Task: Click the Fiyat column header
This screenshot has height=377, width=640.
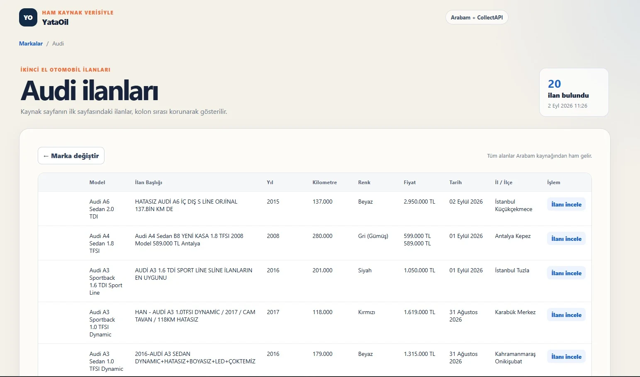Action: click(409, 182)
